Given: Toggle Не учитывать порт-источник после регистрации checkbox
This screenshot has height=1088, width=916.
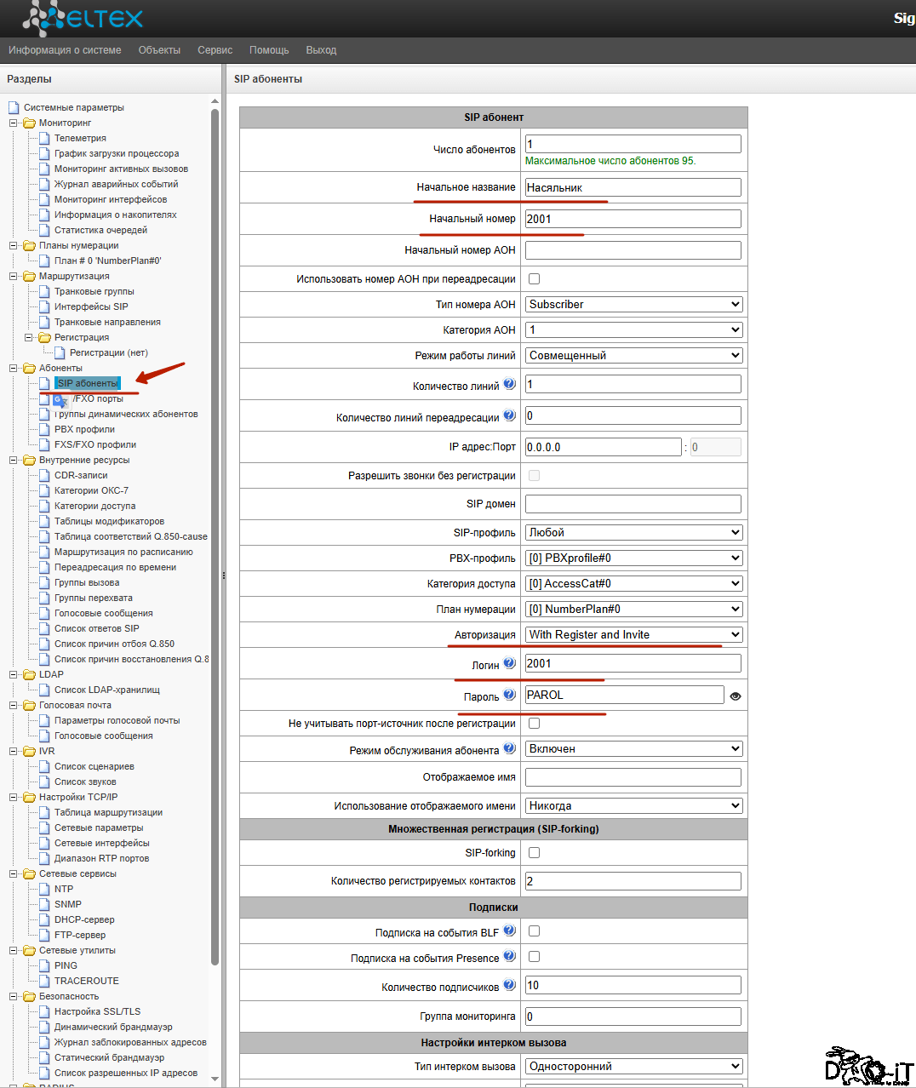Looking at the screenshot, I should 534,723.
